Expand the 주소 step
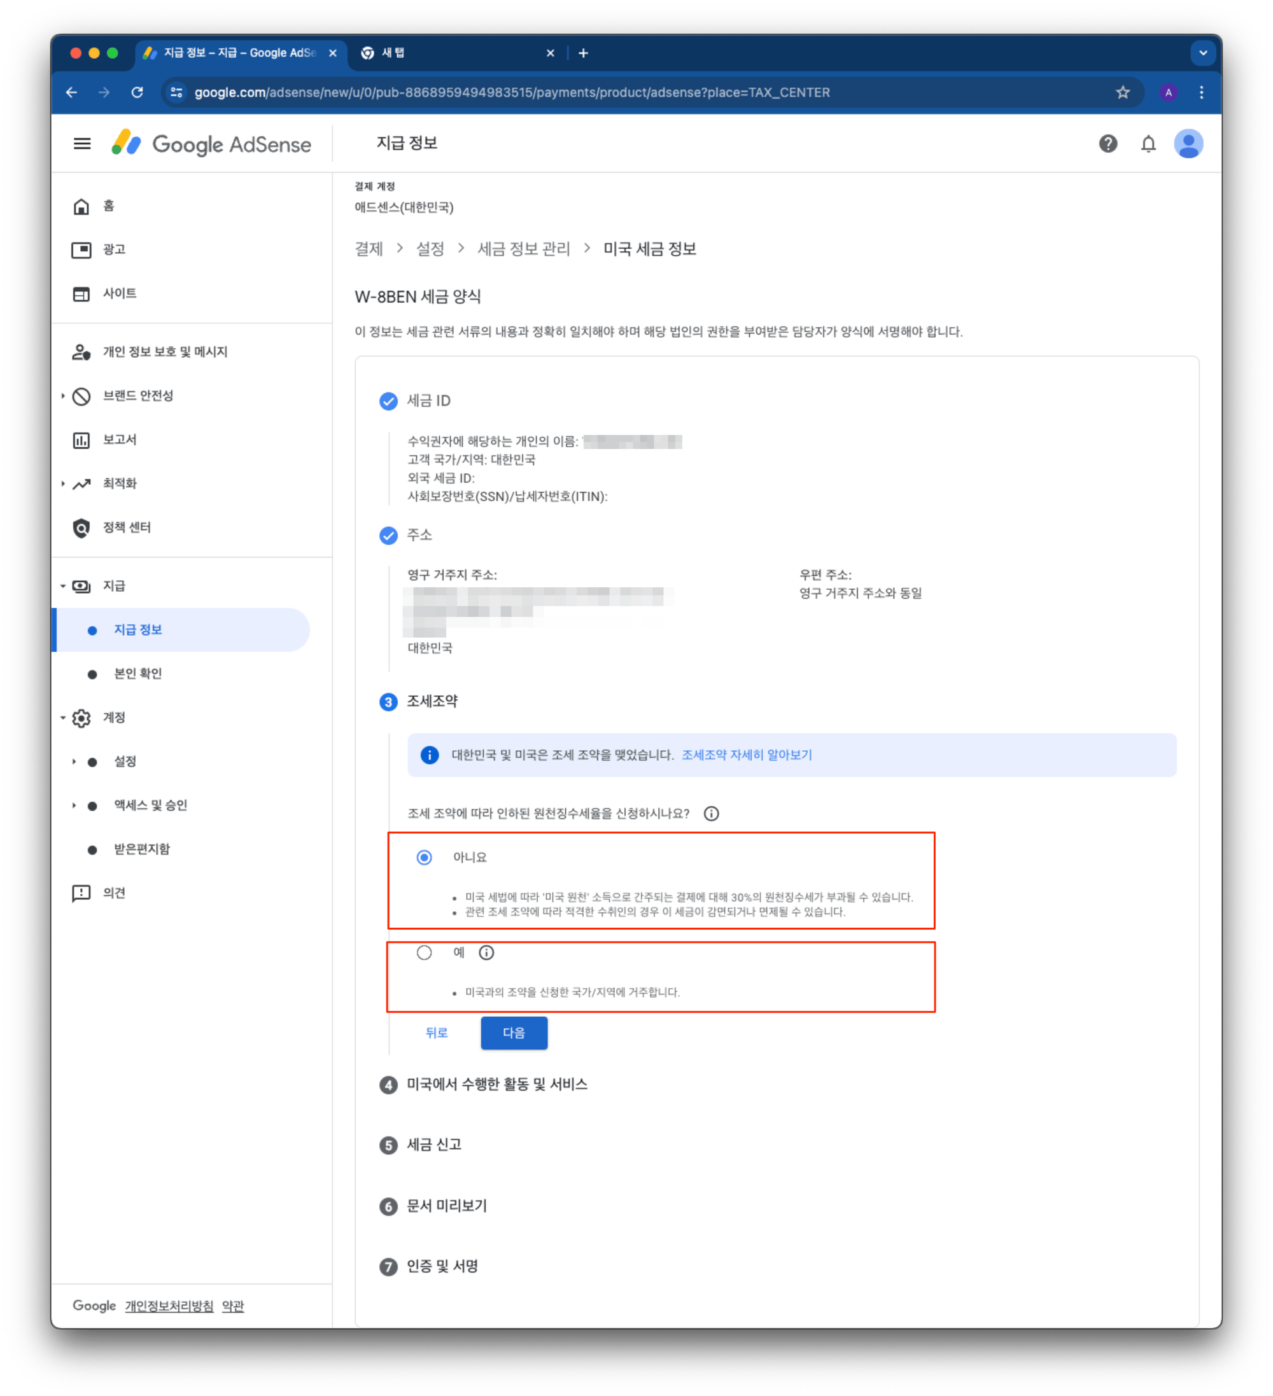The image size is (1273, 1396). pyautogui.click(x=406, y=534)
